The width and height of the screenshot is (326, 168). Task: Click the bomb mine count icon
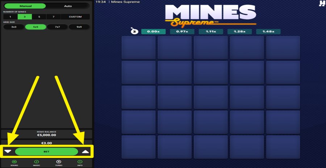coord(134,31)
